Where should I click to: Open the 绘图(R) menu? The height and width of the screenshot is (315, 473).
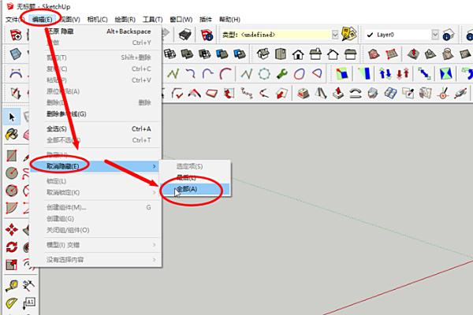(125, 20)
